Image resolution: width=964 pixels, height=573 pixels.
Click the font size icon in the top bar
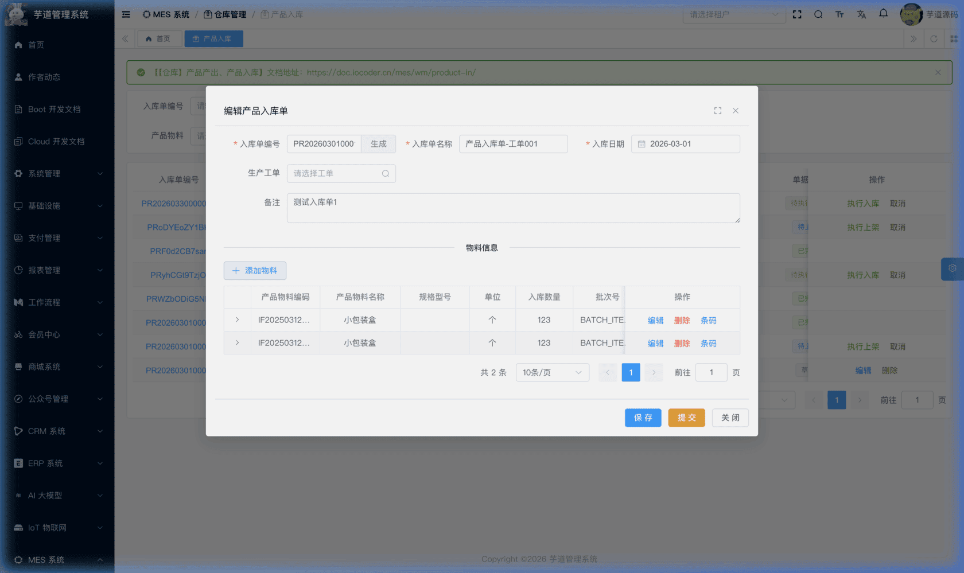tap(839, 14)
